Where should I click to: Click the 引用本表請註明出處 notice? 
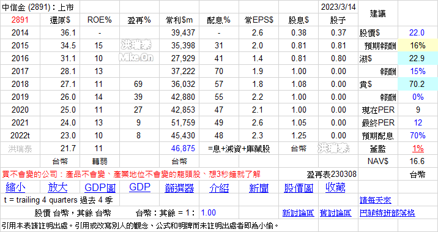pos(140,225)
